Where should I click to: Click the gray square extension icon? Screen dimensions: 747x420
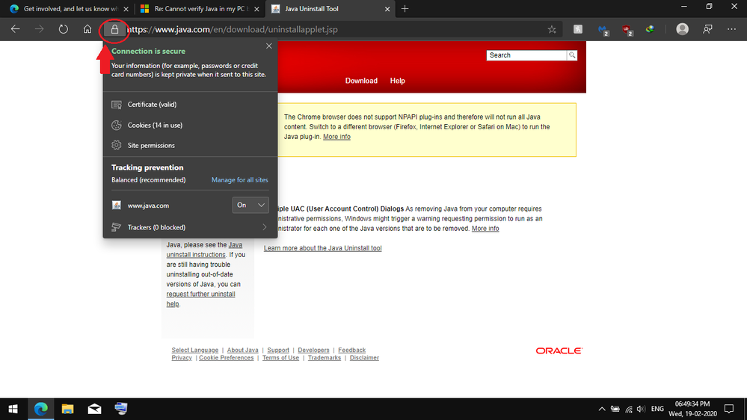pyautogui.click(x=578, y=30)
